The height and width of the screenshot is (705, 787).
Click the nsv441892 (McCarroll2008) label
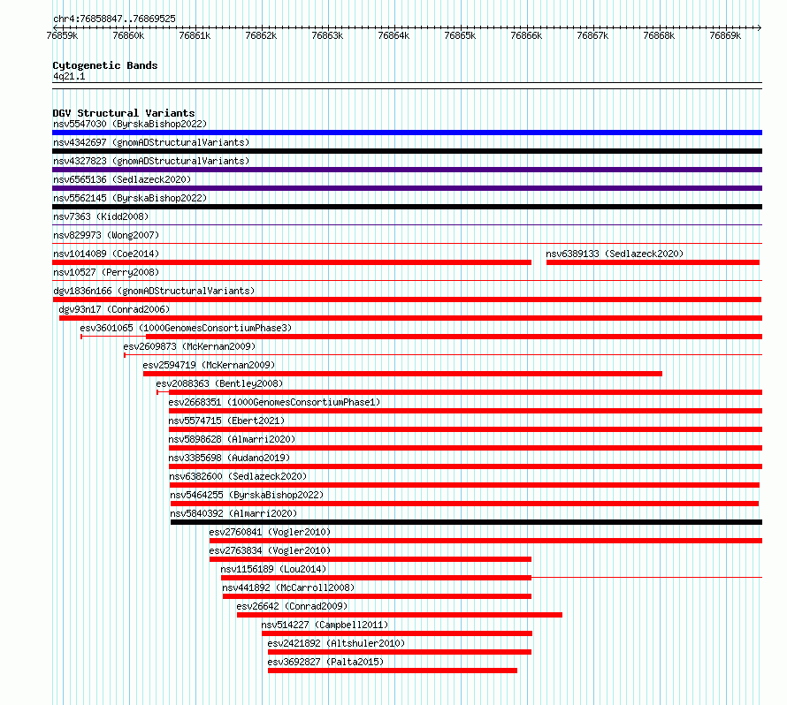288,587
